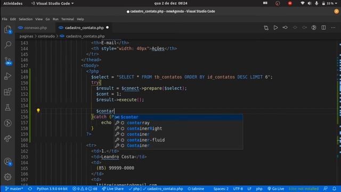Select the Python 3.9.0 64-bit interpreter item
341x192 pixels.
tap(52, 189)
